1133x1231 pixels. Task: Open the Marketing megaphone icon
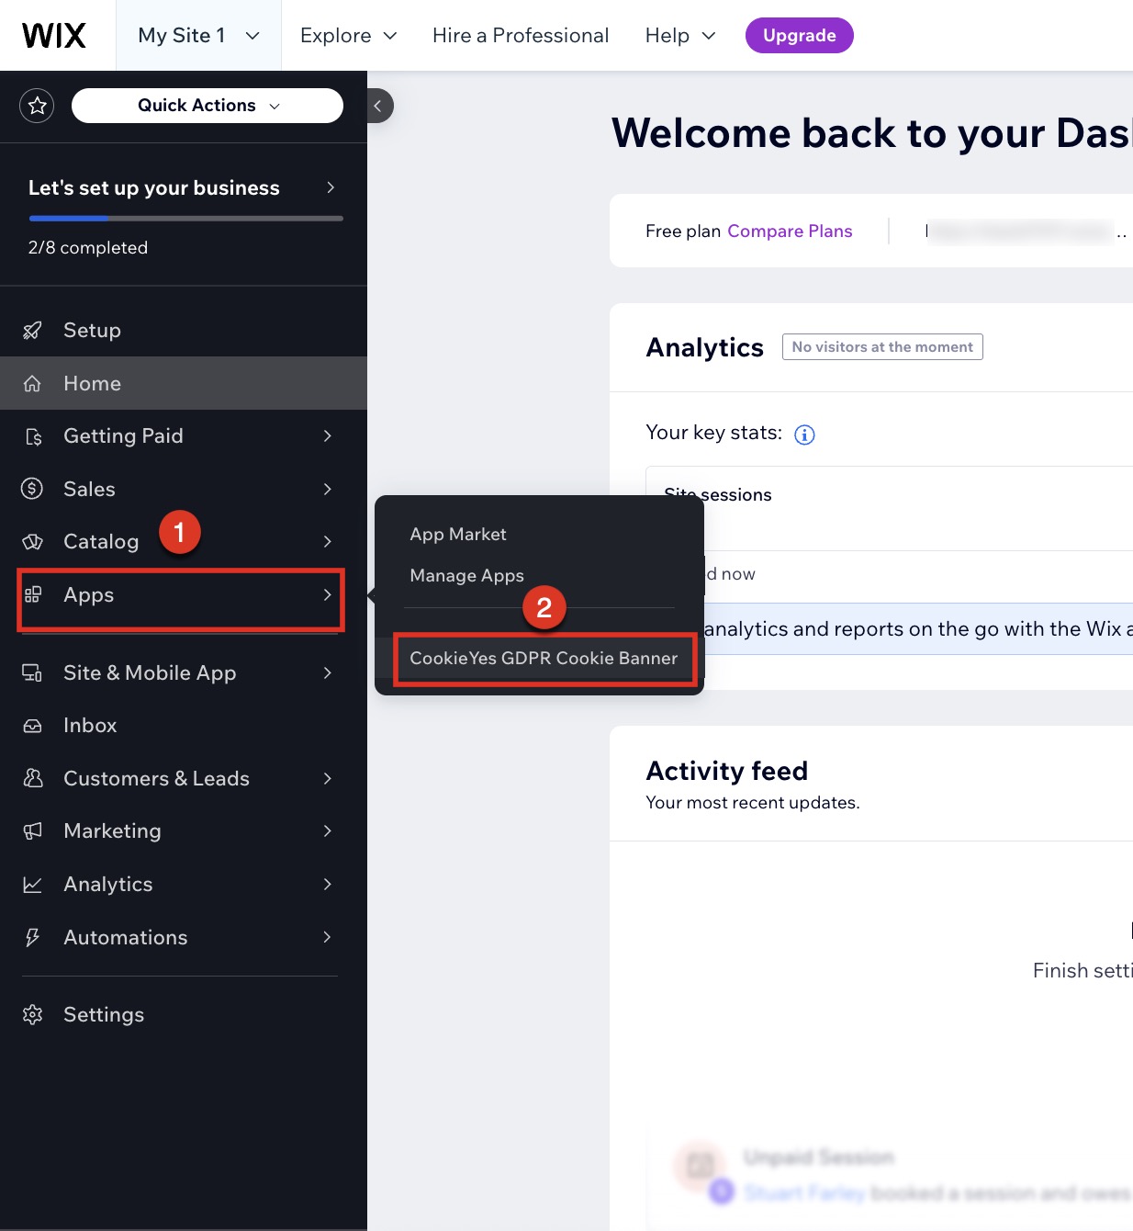click(32, 830)
